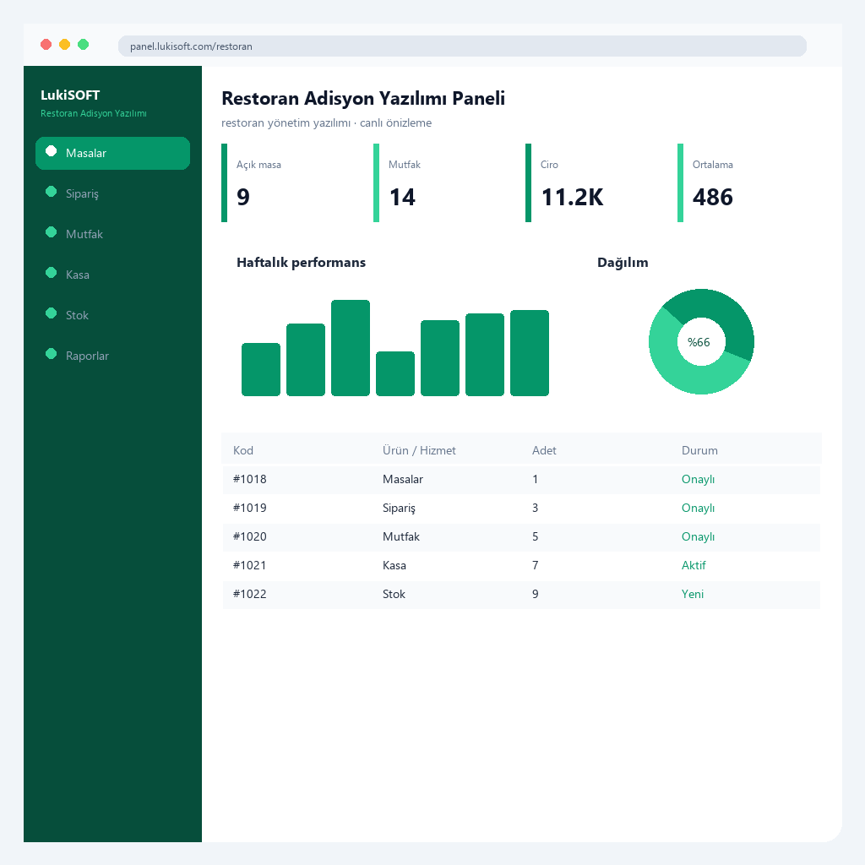Click Masalar cell in the table
This screenshot has height=865, width=865.
point(403,479)
